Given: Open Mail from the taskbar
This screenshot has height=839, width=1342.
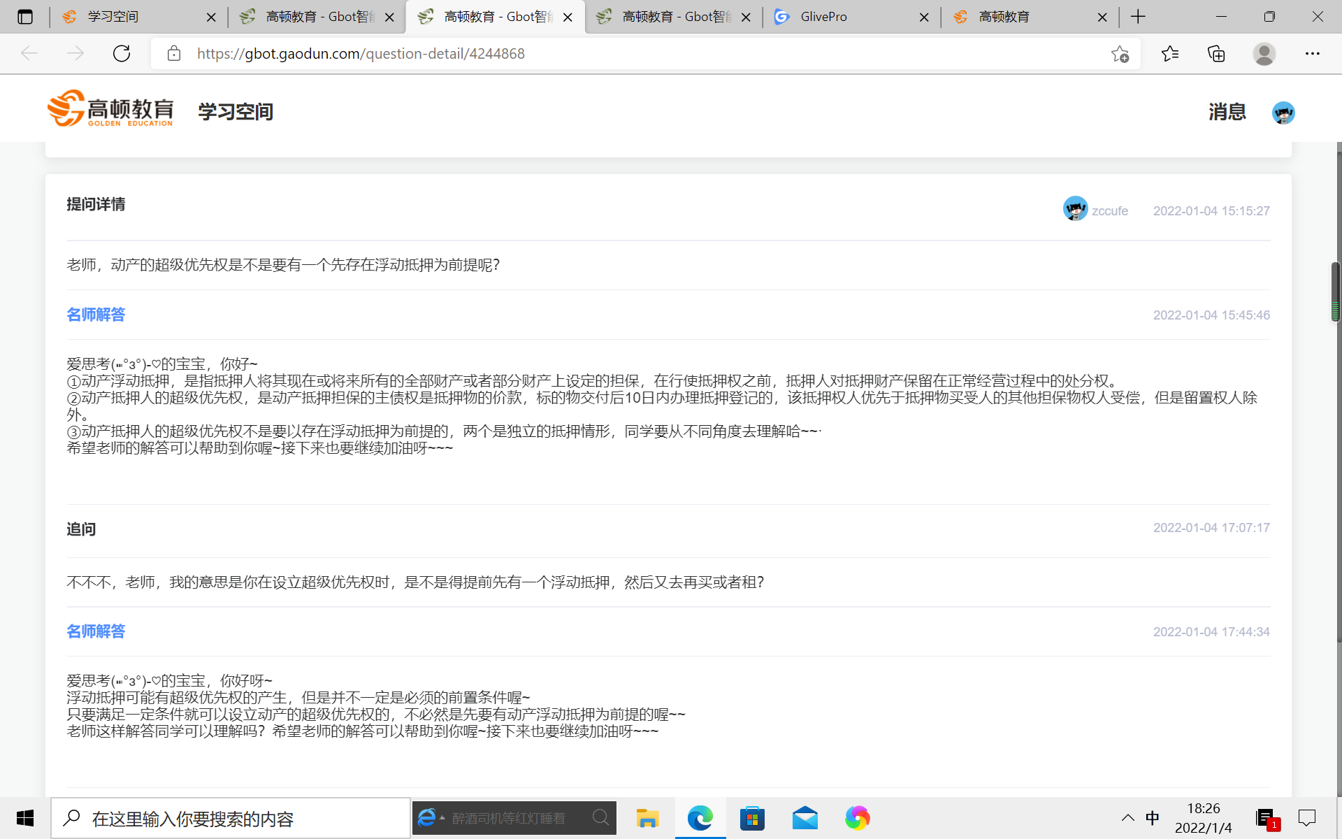Looking at the screenshot, I should (805, 818).
